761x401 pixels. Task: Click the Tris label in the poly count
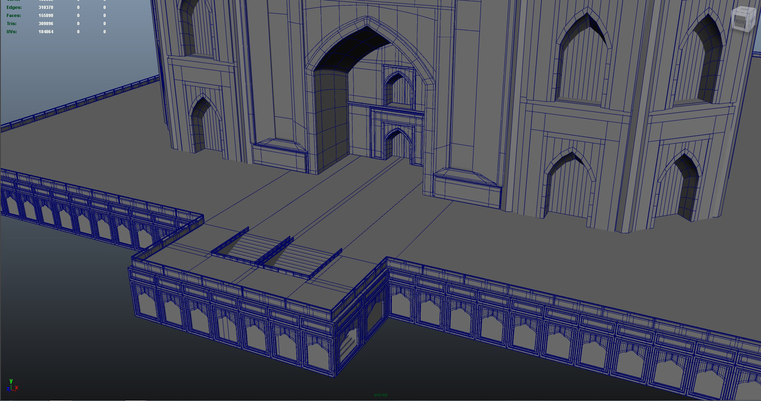[x=12, y=23]
